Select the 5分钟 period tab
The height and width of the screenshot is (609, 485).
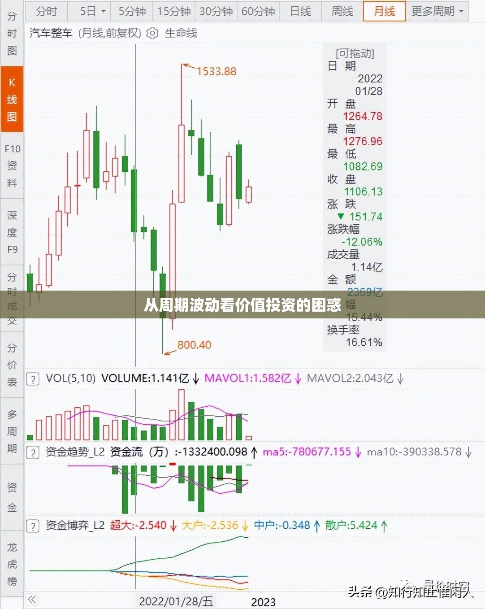(132, 11)
